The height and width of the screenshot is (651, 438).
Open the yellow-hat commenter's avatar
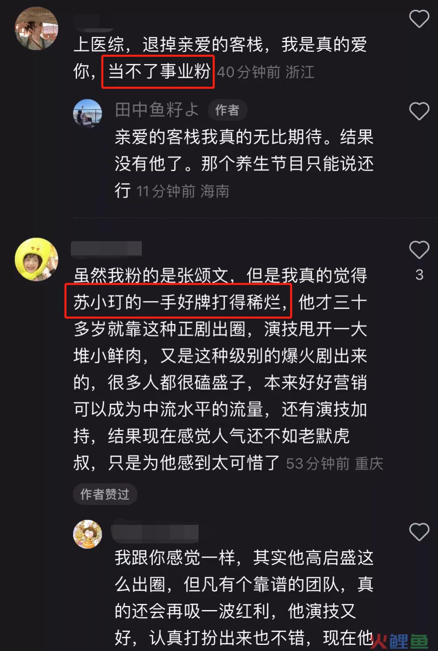[x=36, y=259]
